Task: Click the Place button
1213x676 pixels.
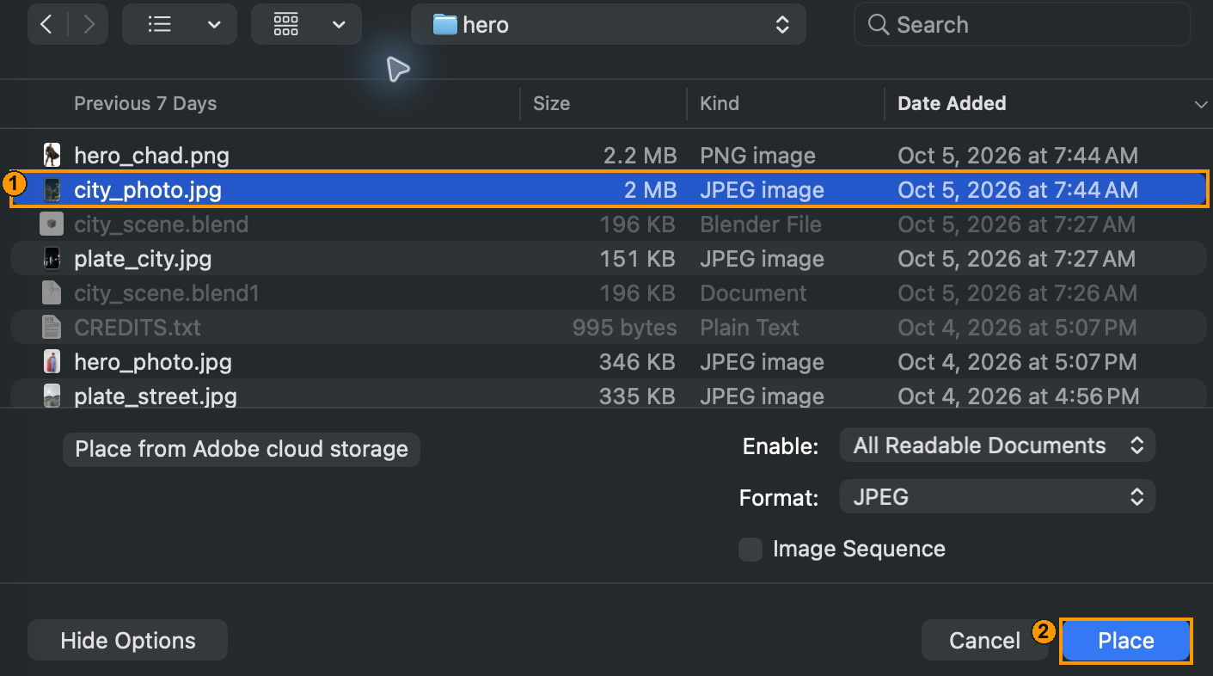Action: (1126, 641)
